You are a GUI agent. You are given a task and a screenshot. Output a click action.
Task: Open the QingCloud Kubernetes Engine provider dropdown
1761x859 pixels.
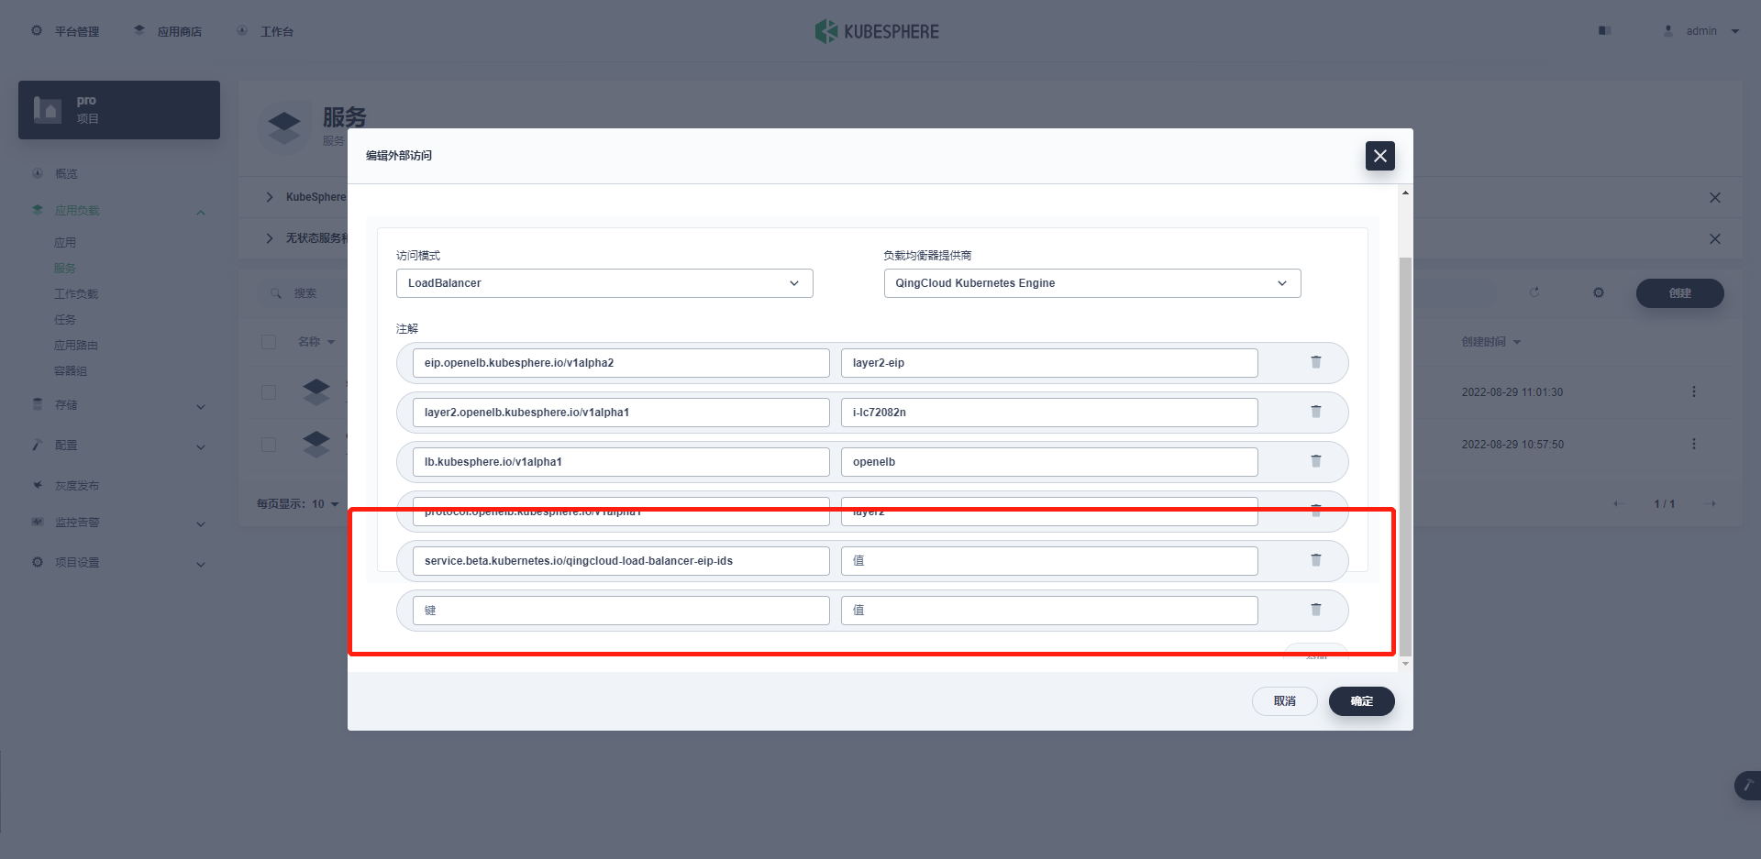click(1091, 282)
